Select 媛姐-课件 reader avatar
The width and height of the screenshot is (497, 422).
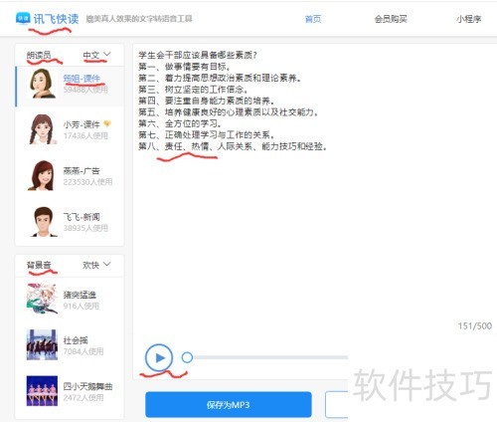coord(43,84)
